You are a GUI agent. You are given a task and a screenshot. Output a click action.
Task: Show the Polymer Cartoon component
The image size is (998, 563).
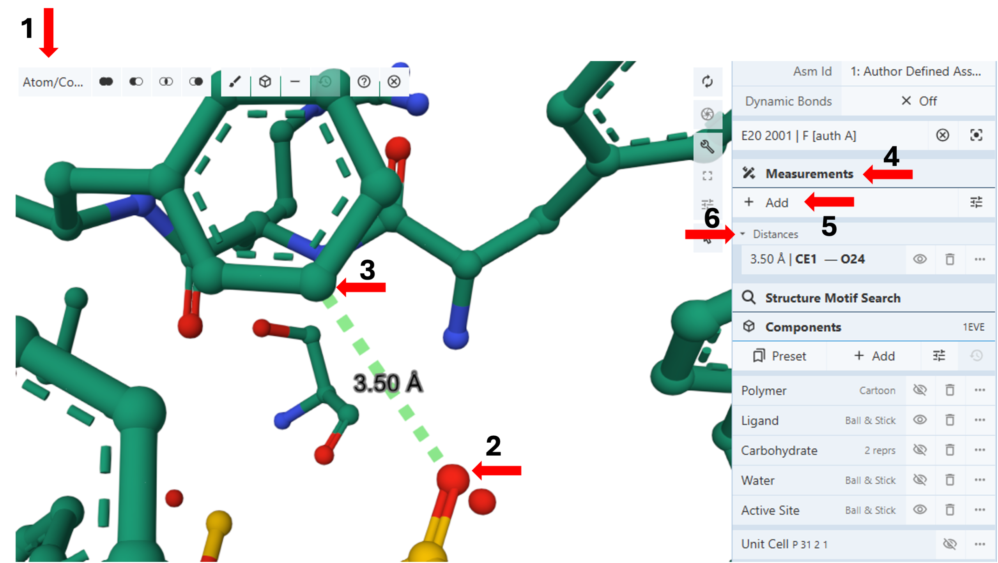pyautogui.click(x=920, y=390)
